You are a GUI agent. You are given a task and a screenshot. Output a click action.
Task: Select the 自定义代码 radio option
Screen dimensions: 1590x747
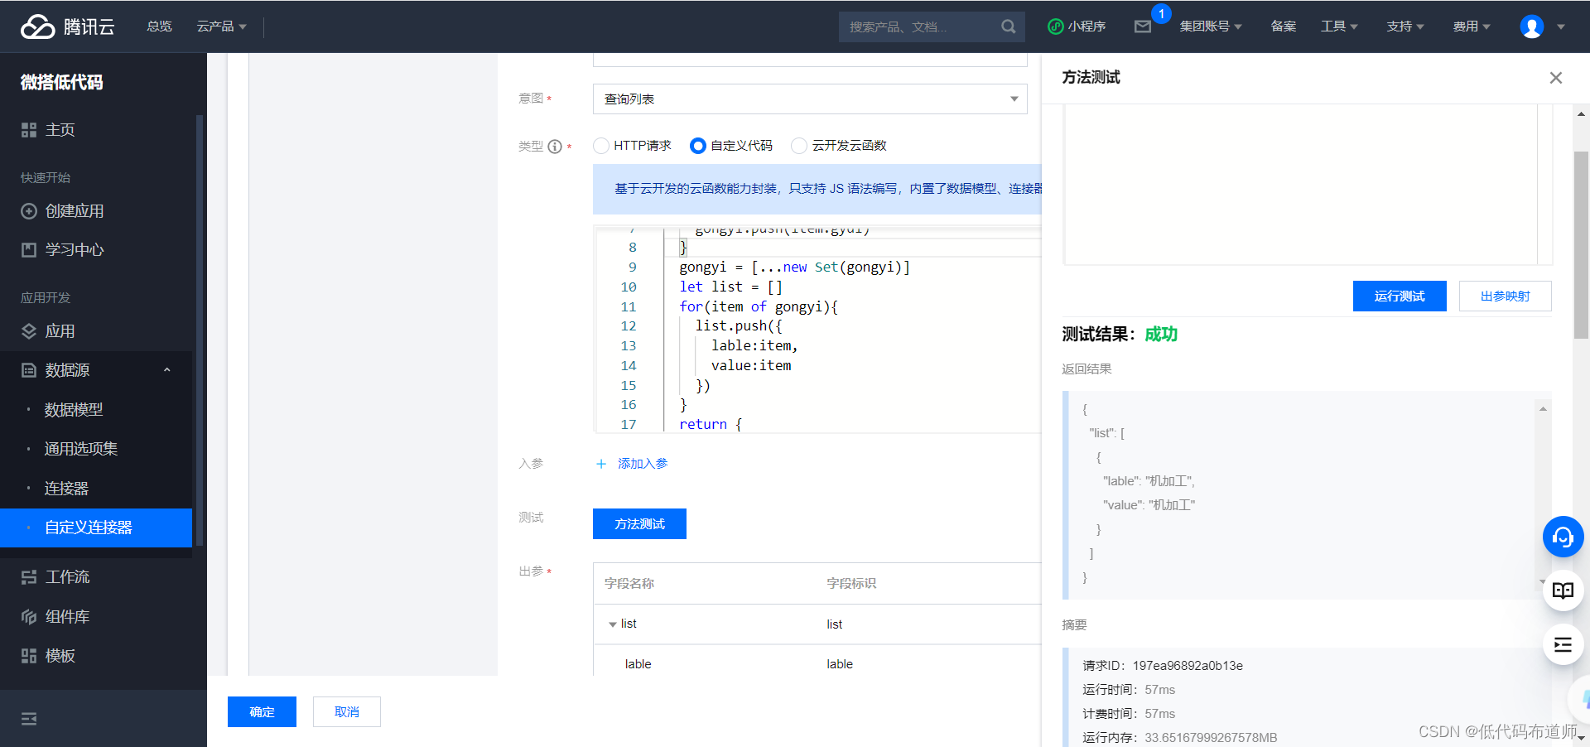[698, 146]
